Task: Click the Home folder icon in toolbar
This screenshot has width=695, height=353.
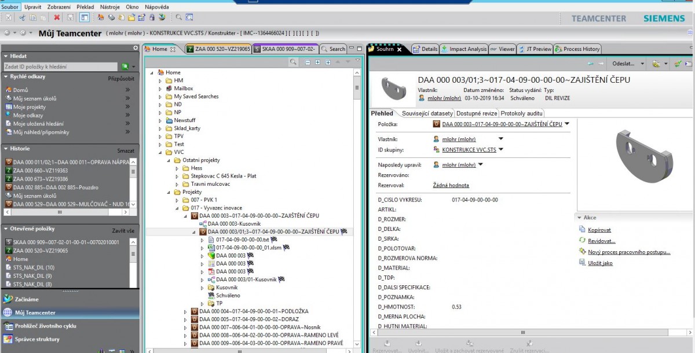Action: 101,17
